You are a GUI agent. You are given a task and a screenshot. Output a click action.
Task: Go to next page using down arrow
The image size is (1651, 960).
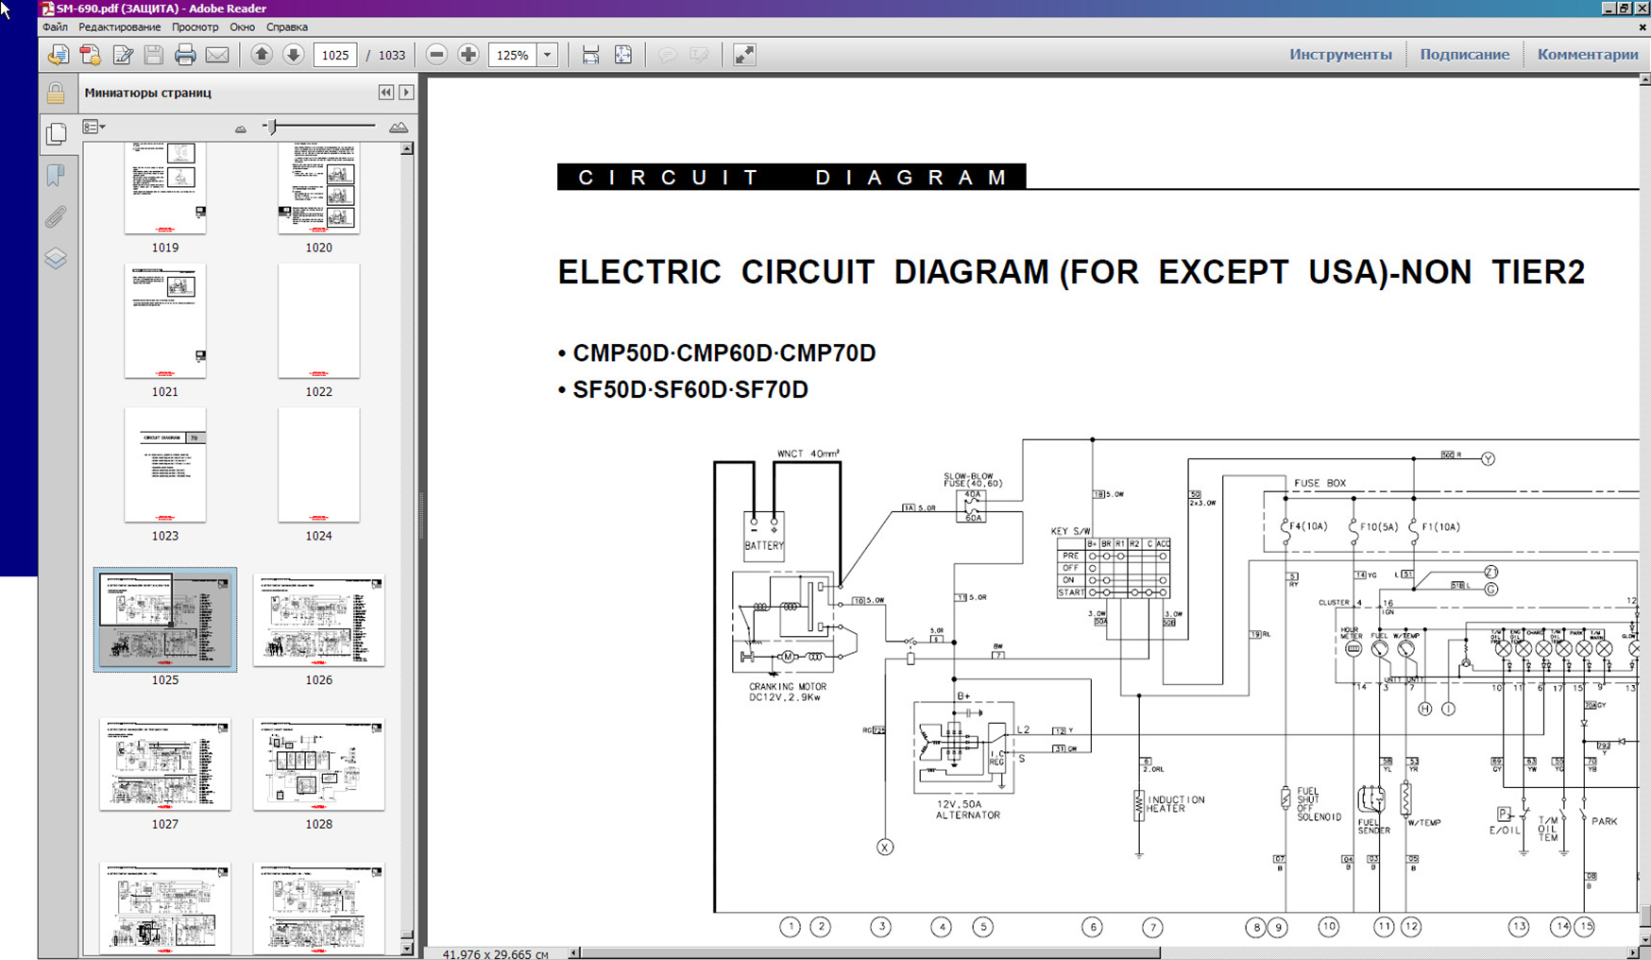point(294,55)
